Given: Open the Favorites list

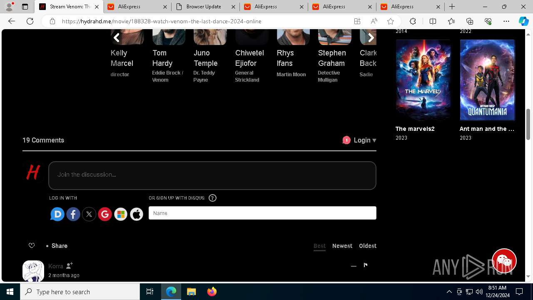Looking at the screenshot, I should point(451,21).
